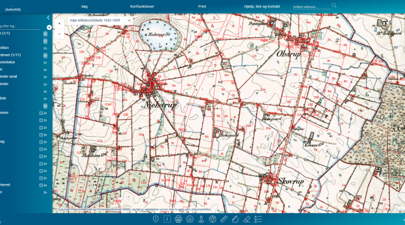Screen dimensions: 405x225
Task: Select the eraser tool
Action: [x=247, y=219]
